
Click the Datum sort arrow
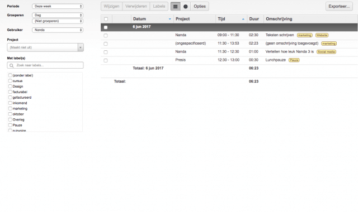169,19
